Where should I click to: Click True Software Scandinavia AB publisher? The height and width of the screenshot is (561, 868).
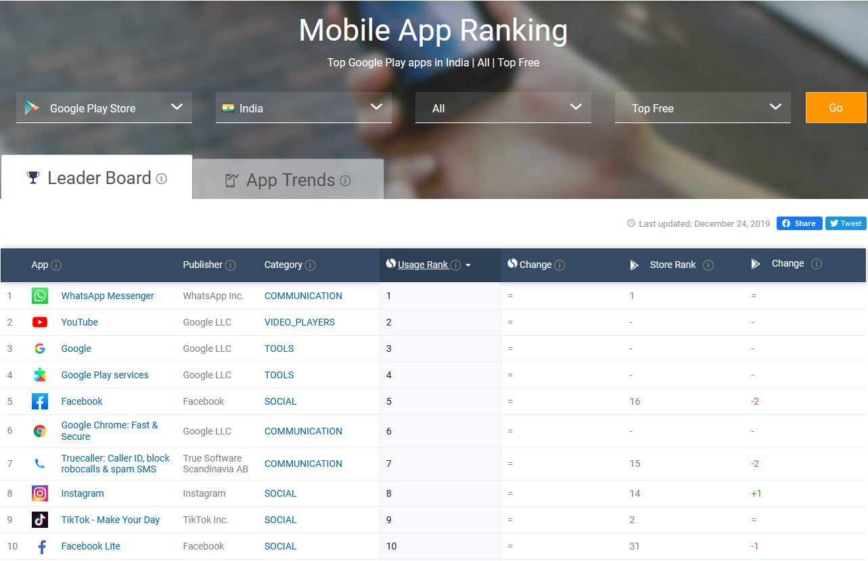[216, 464]
